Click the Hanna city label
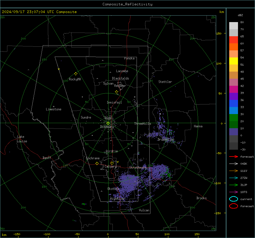 pos(198,126)
